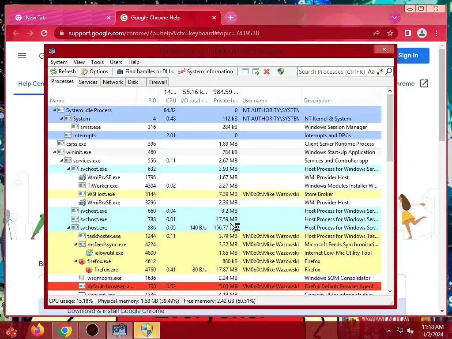This screenshot has width=452, height=339.
Task: Click the process list scroll up arrow
Action: (x=390, y=90)
